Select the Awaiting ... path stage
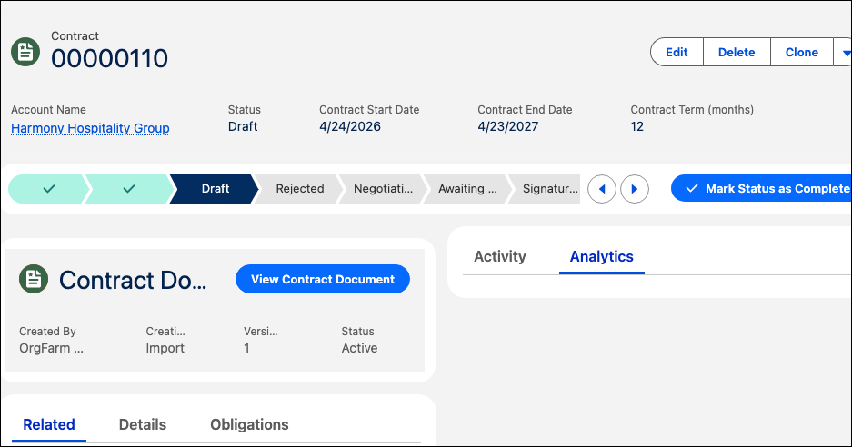 [x=467, y=188]
